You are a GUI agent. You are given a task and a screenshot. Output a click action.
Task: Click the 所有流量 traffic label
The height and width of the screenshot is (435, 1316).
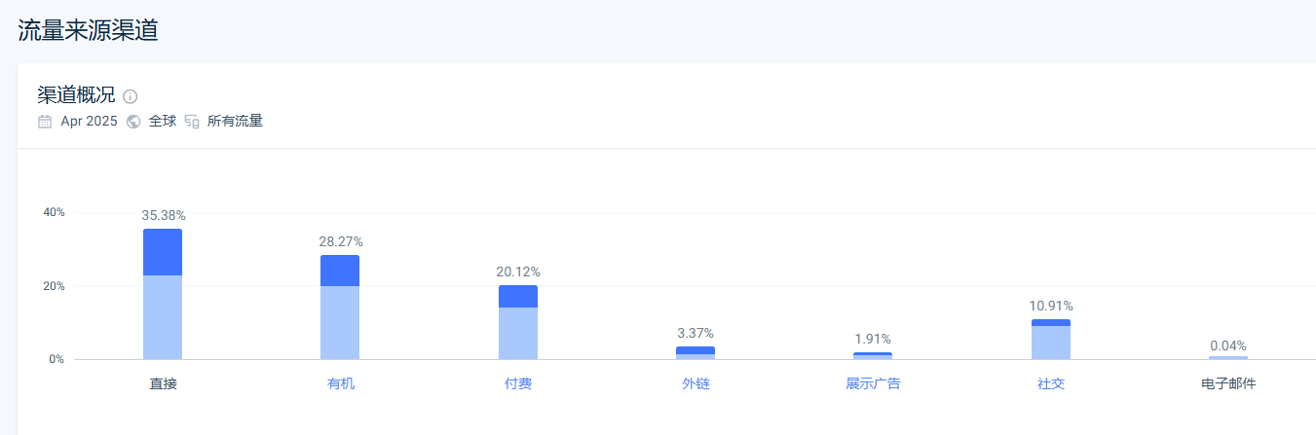[x=235, y=122]
